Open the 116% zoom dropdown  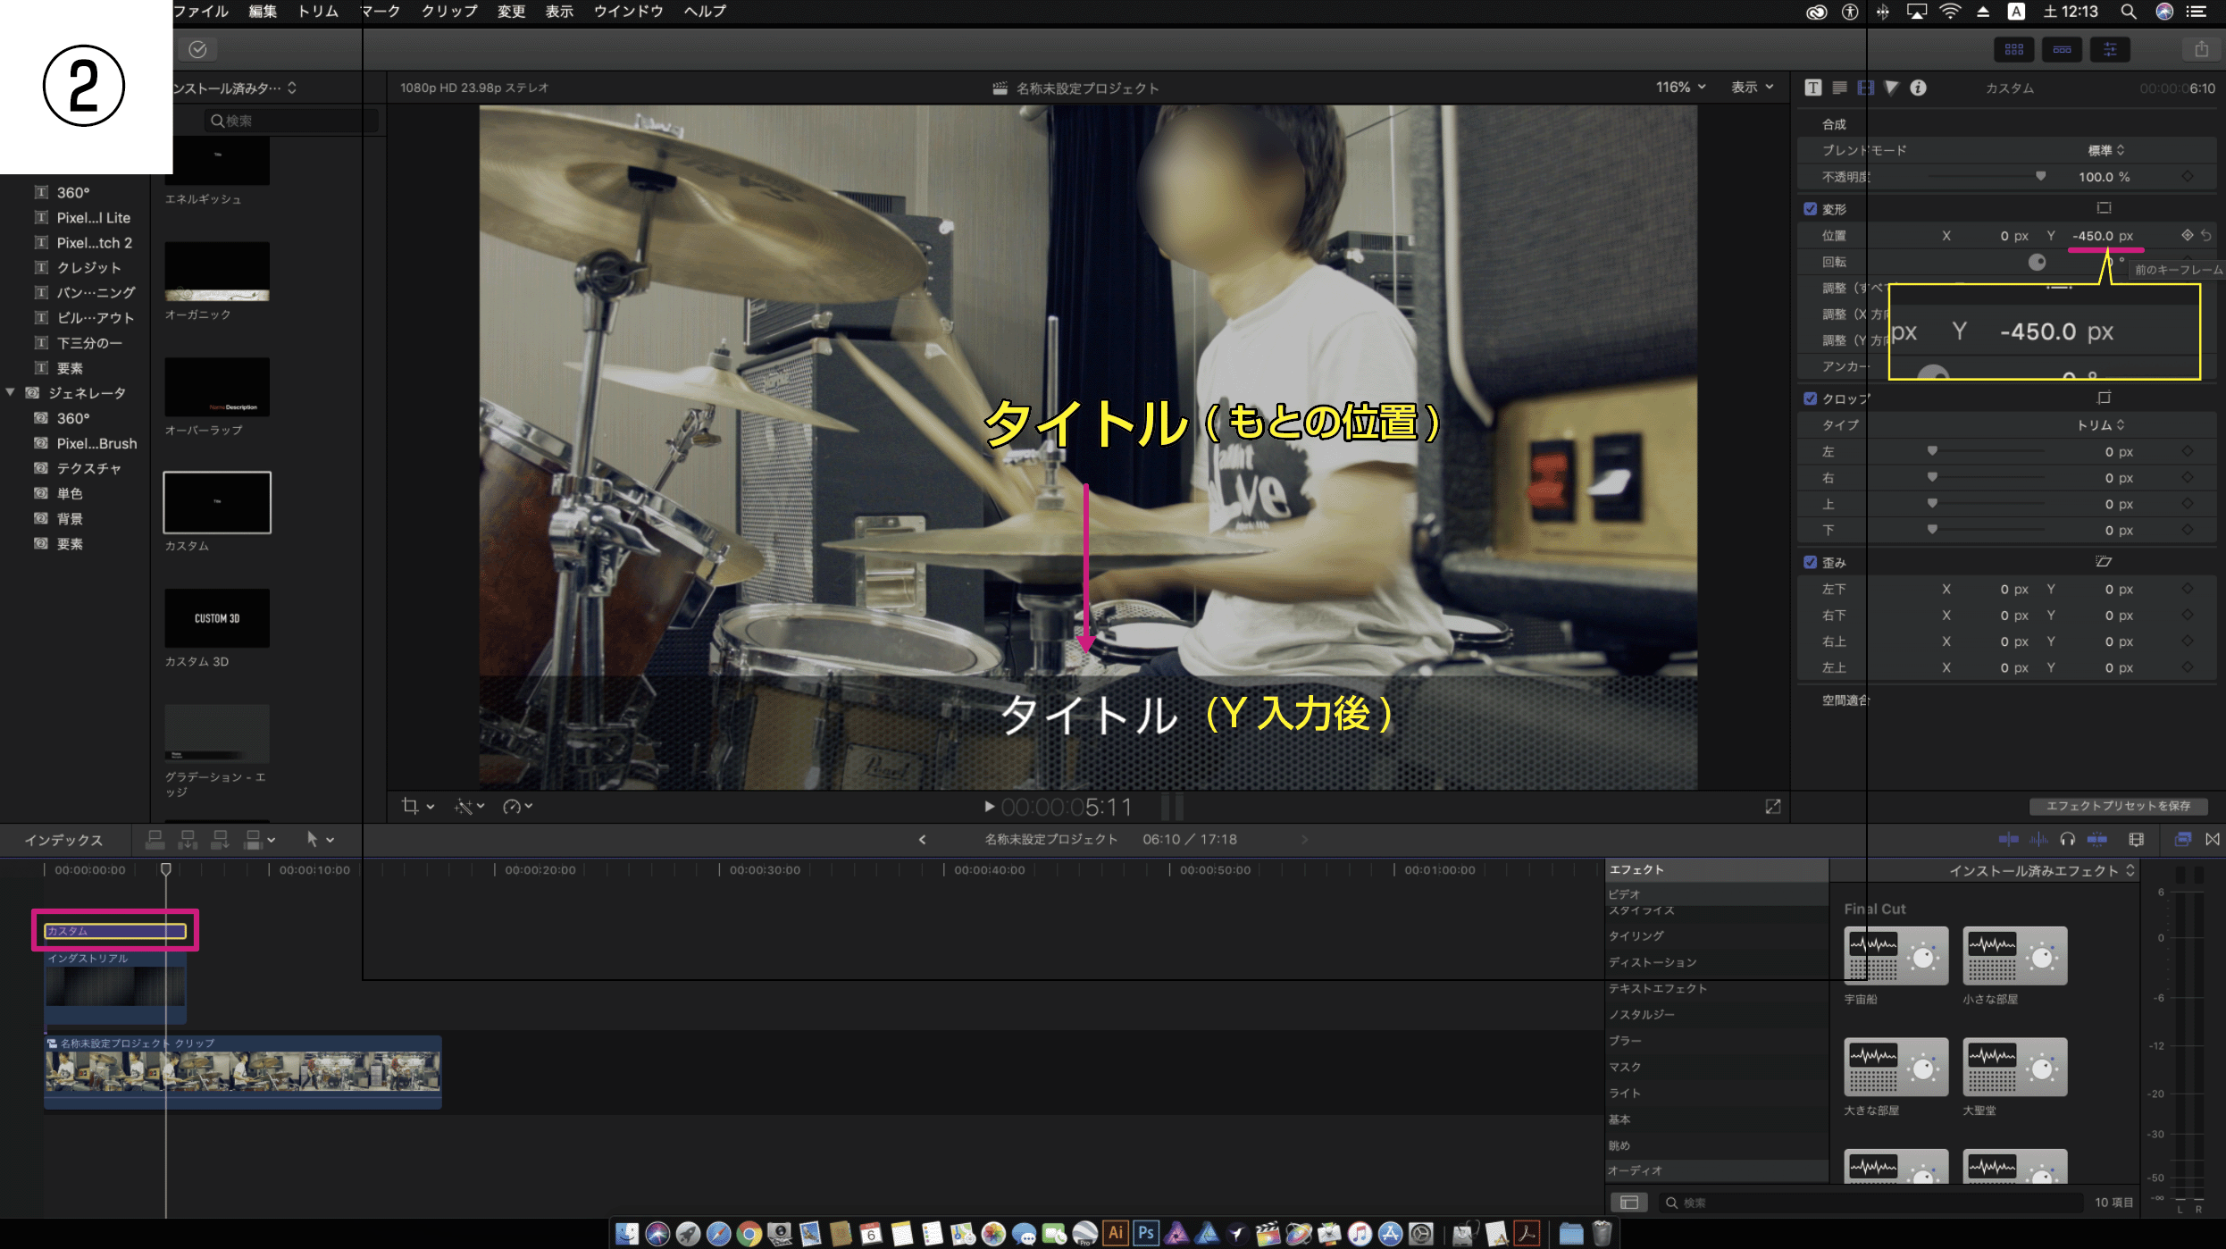pyautogui.click(x=1680, y=88)
